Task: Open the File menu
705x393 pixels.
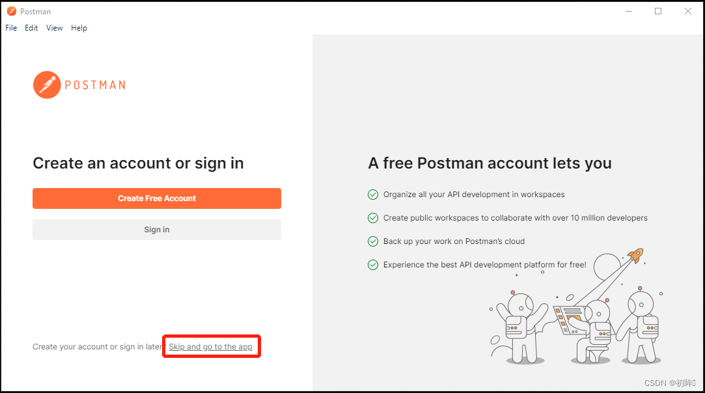Action: pos(10,27)
